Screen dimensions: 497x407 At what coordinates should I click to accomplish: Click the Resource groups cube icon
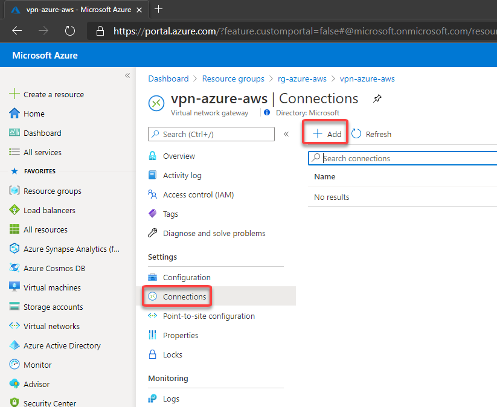click(x=14, y=190)
